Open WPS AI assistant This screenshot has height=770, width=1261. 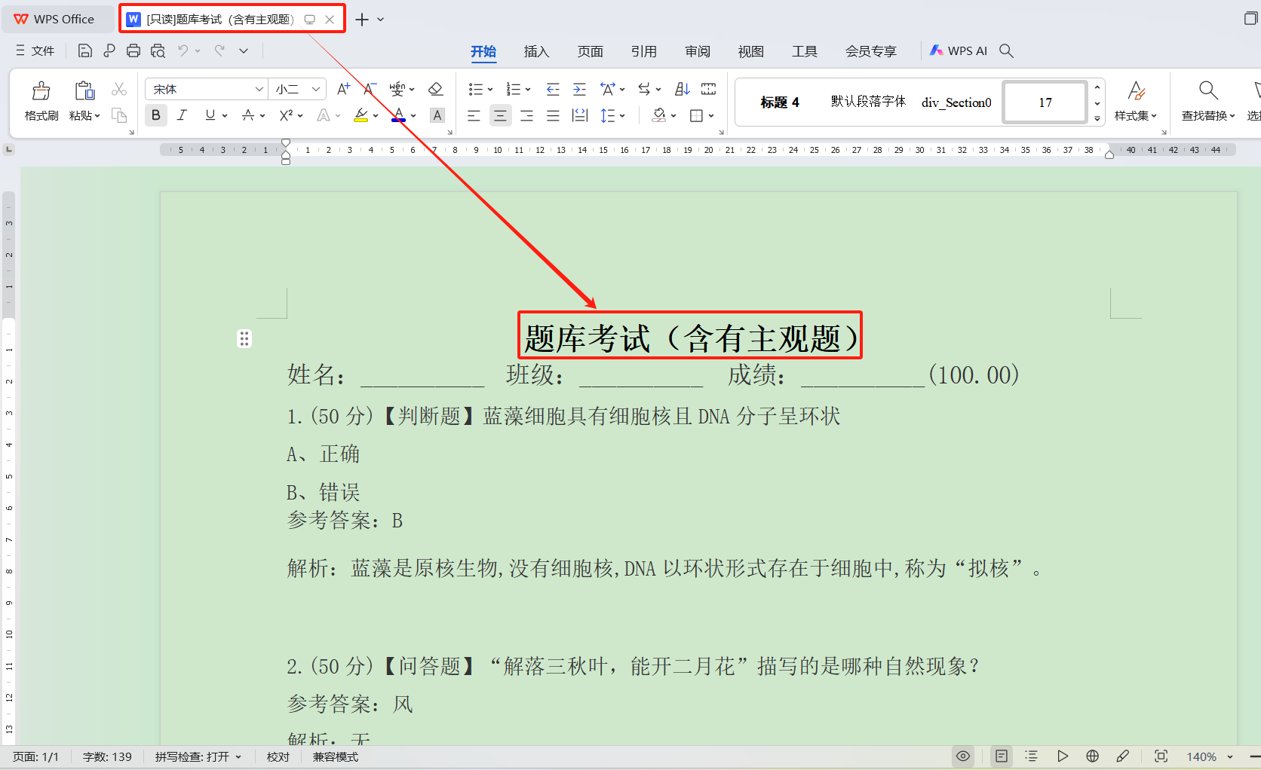pos(959,50)
